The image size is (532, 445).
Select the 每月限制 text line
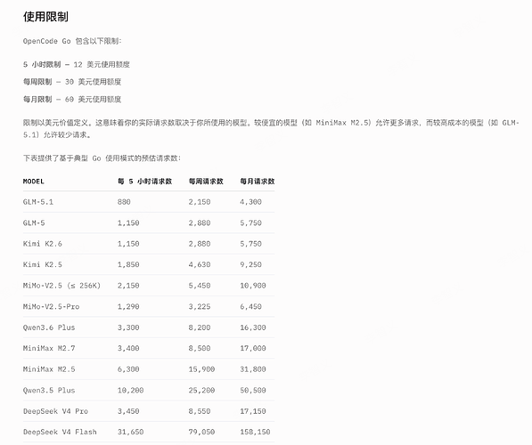point(72,99)
